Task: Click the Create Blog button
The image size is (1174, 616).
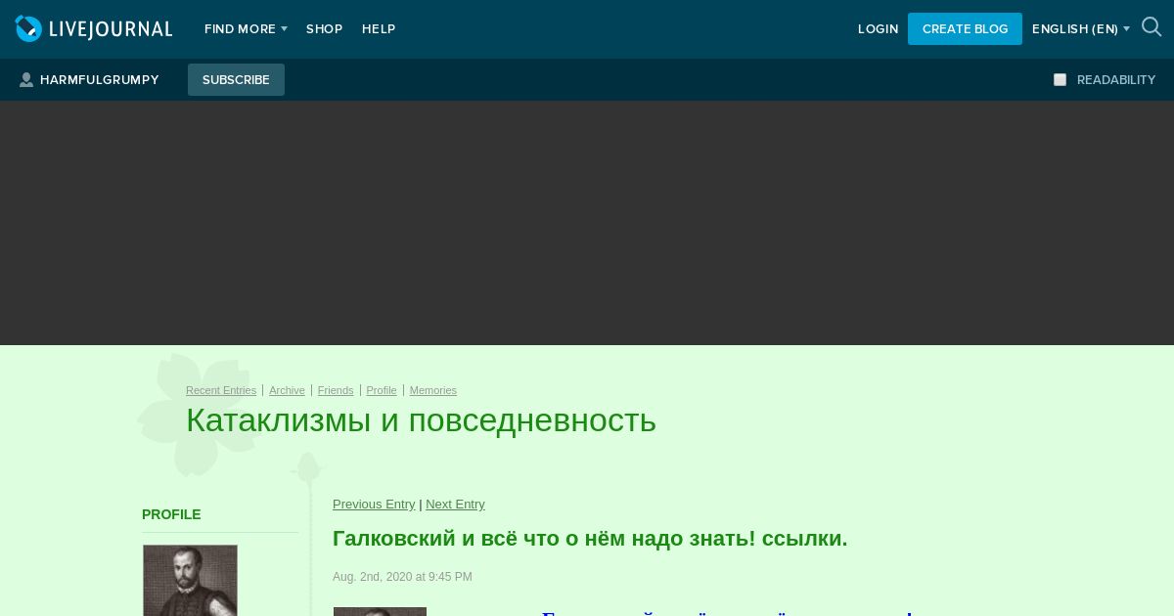Action: pyautogui.click(x=965, y=29)
